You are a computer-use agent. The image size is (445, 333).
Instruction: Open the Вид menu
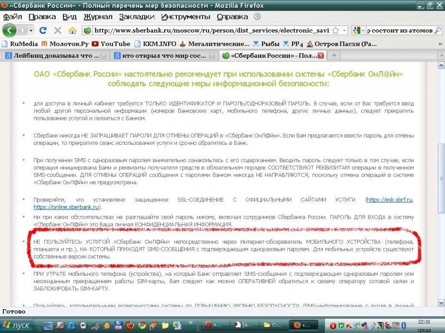(70, 17)
